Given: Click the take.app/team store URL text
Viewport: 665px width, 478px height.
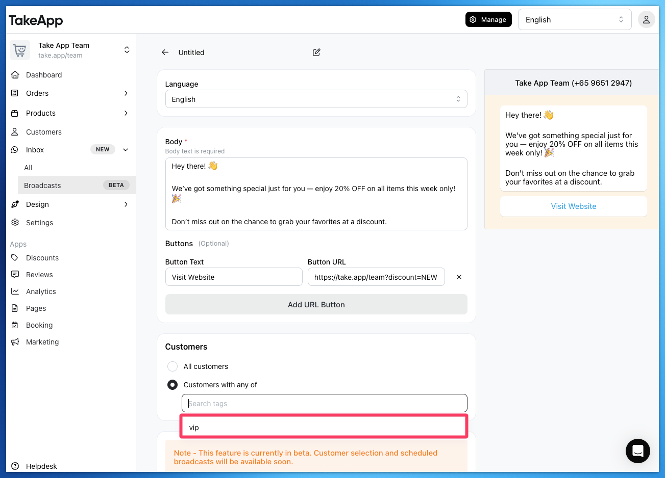Looking at the screenshot, I should 60,56.
